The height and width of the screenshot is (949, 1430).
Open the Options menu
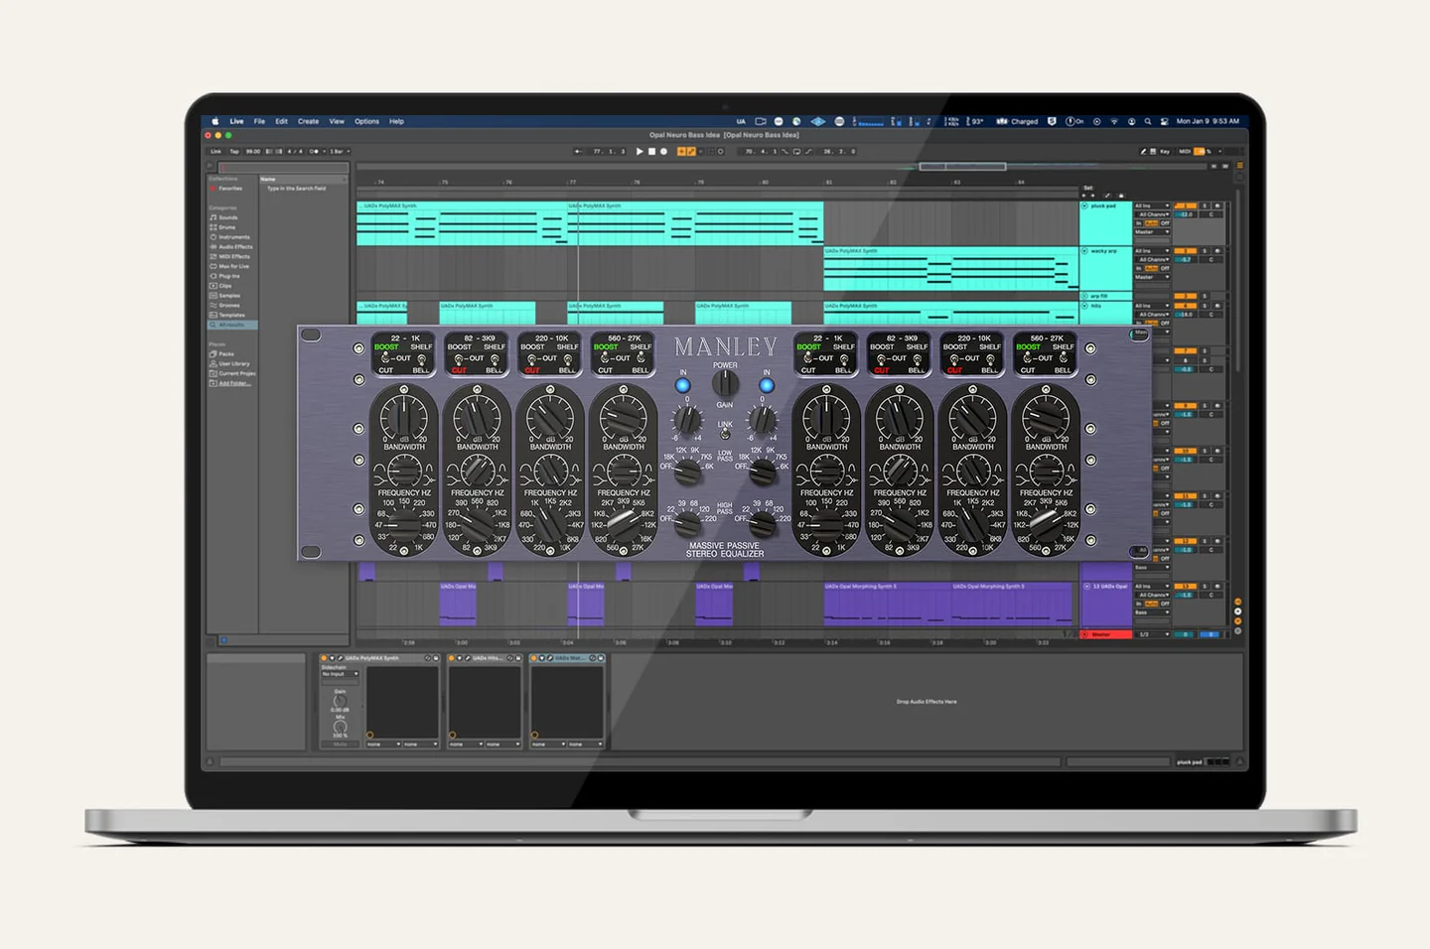click(x=366, y=121)
